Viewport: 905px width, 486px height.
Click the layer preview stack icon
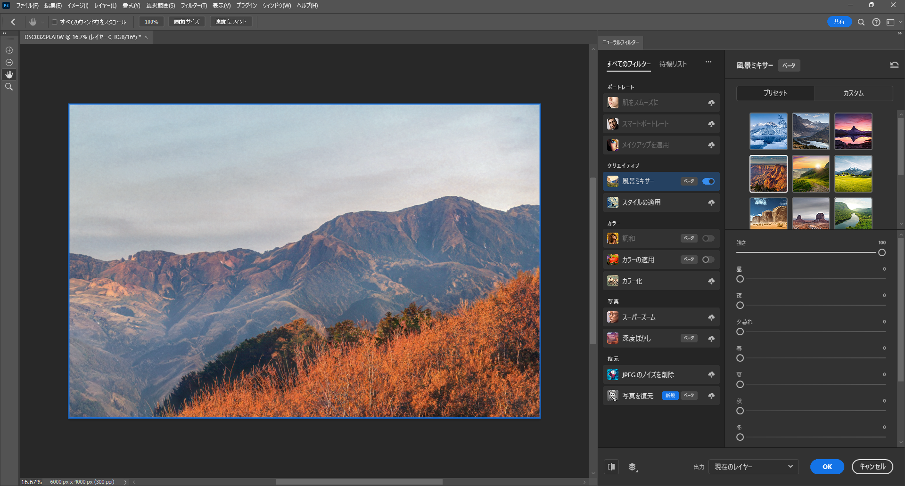[x=633, y=467]
